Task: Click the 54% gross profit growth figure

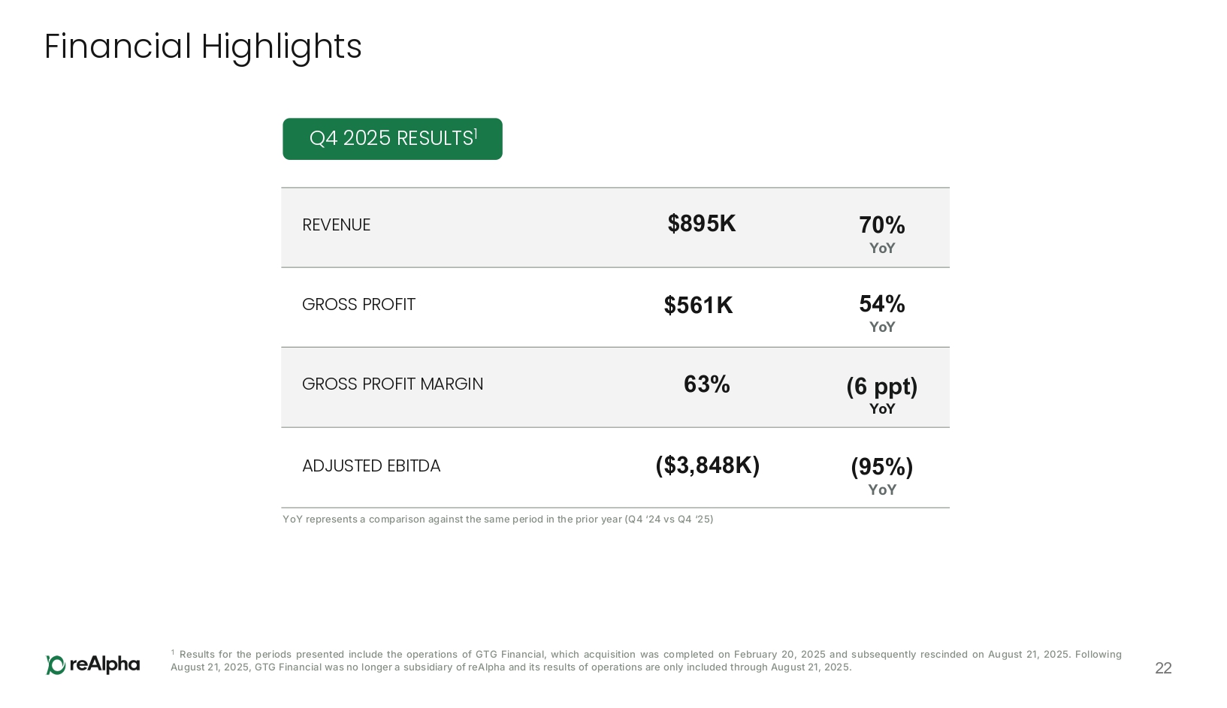Action: pyautogui.click(x=881, y=304)
